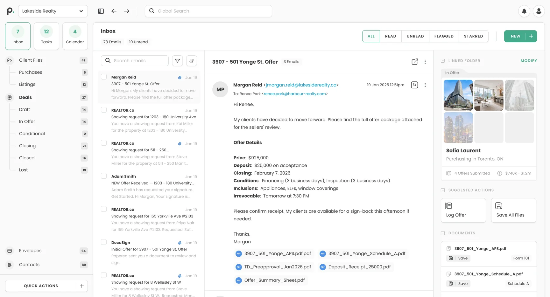550x297 pixels.
Task: Reply to Morgan Reid's email
Action: 414,85
